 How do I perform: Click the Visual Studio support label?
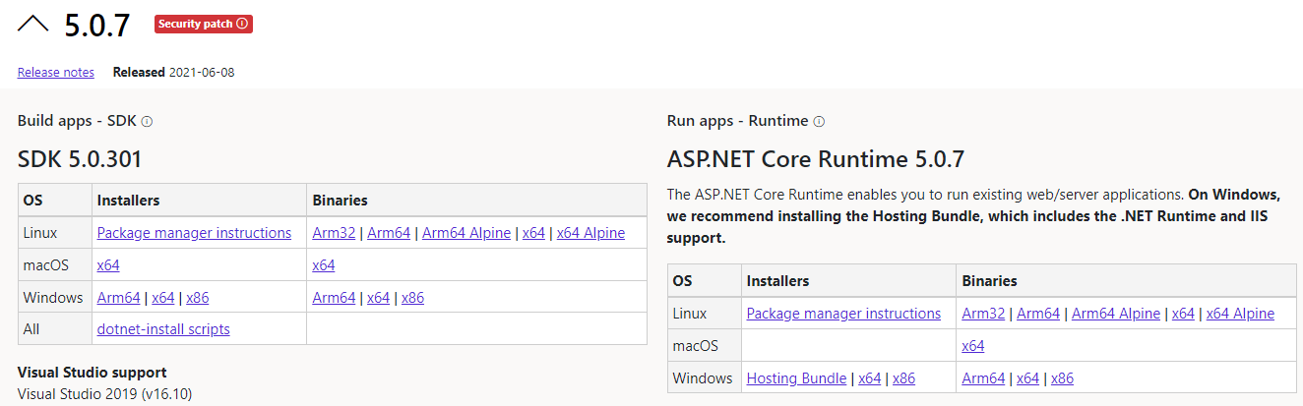(93, 373)
